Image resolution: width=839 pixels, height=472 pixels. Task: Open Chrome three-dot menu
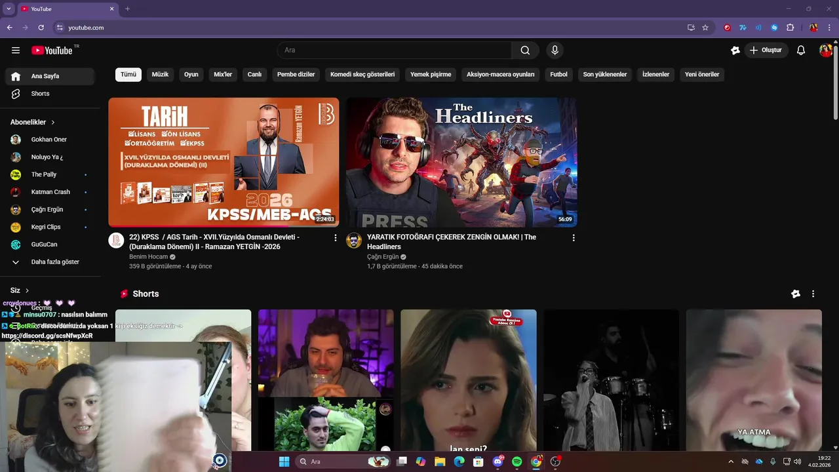pyautogui.click(x=830, y=28)
